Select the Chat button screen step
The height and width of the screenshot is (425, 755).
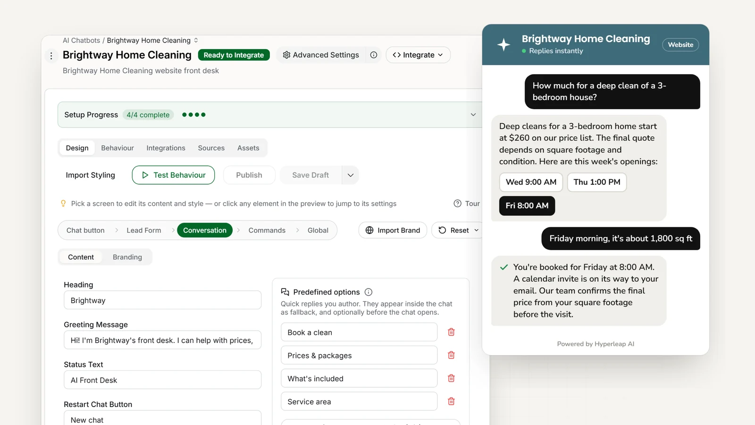click(x=85, y=230)
